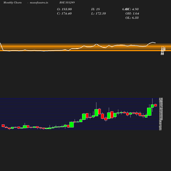Select the open value 'O: 183.00'
The height and width of the screenshot is (171, 171).
(64, 9)
